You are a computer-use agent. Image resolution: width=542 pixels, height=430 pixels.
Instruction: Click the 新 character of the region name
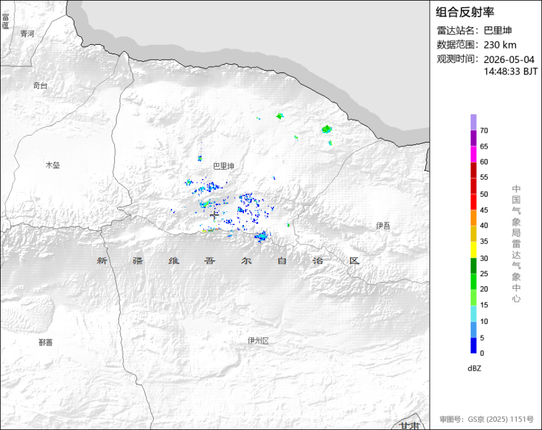(x=101, y=260)
